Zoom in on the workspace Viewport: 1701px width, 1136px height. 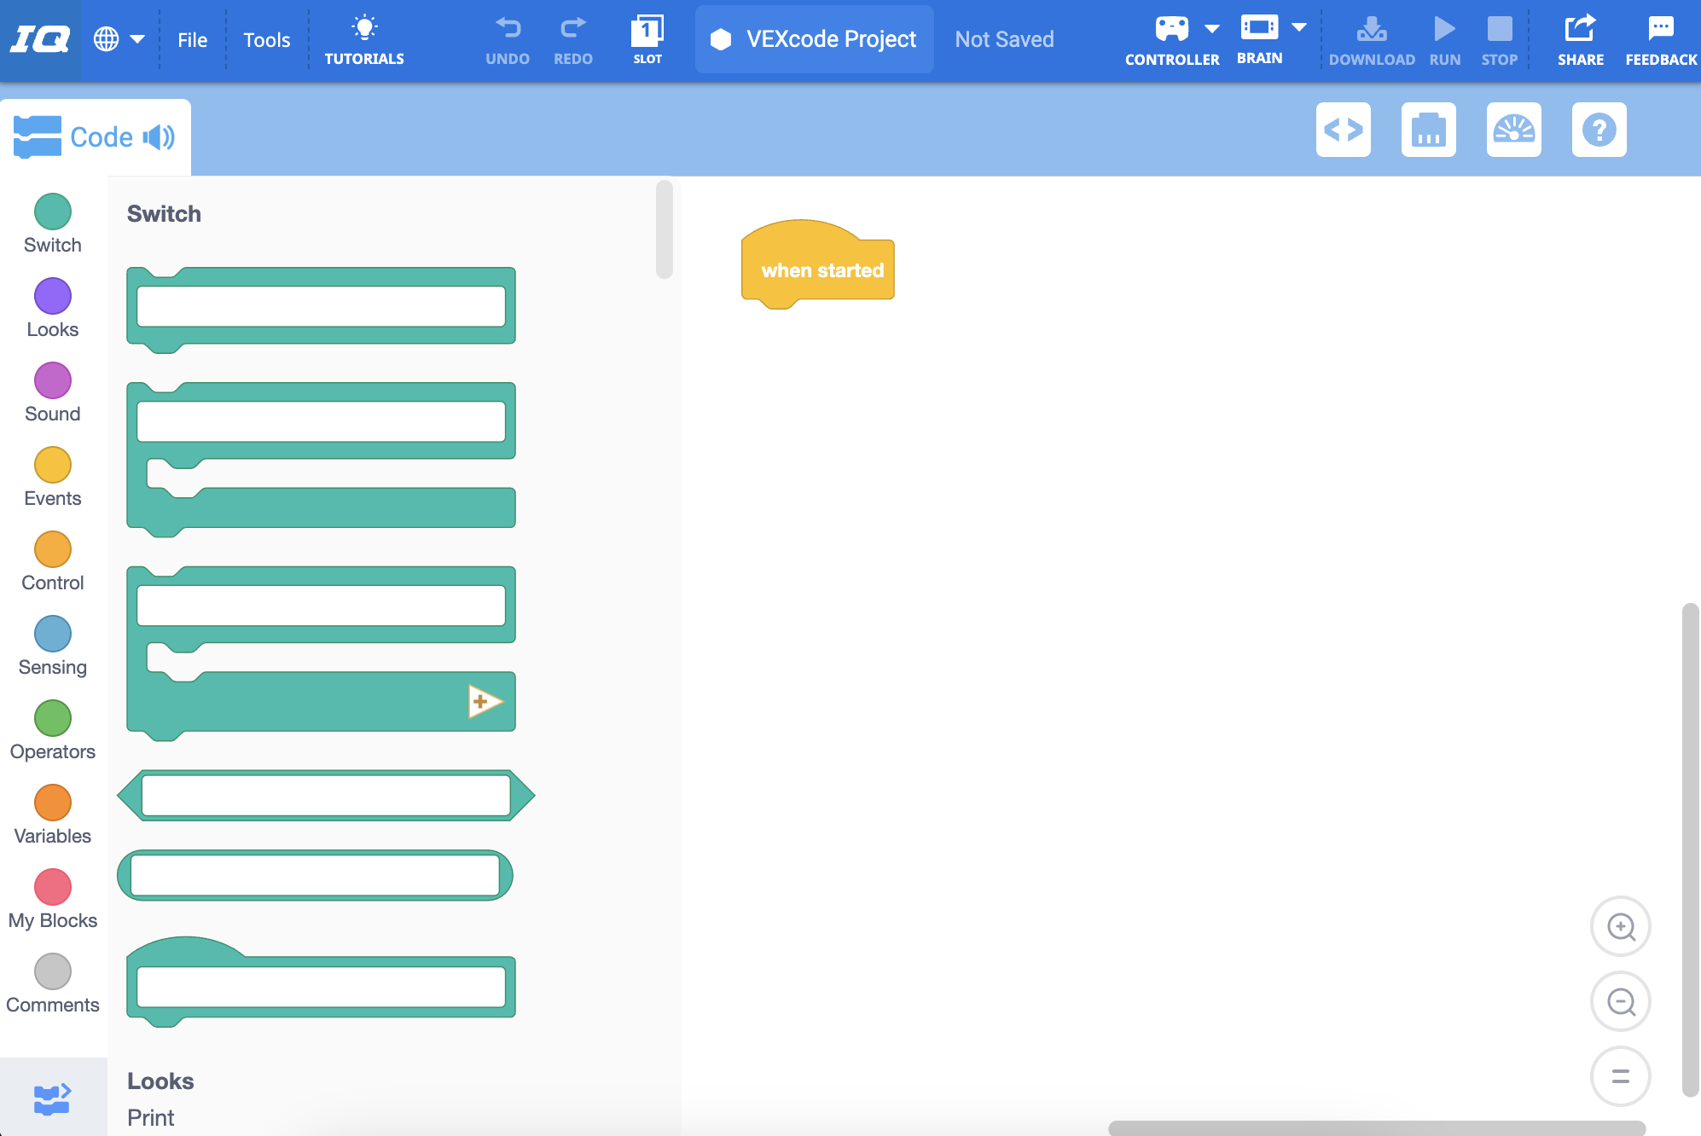pyautogui.click(x=1620, y=926)
